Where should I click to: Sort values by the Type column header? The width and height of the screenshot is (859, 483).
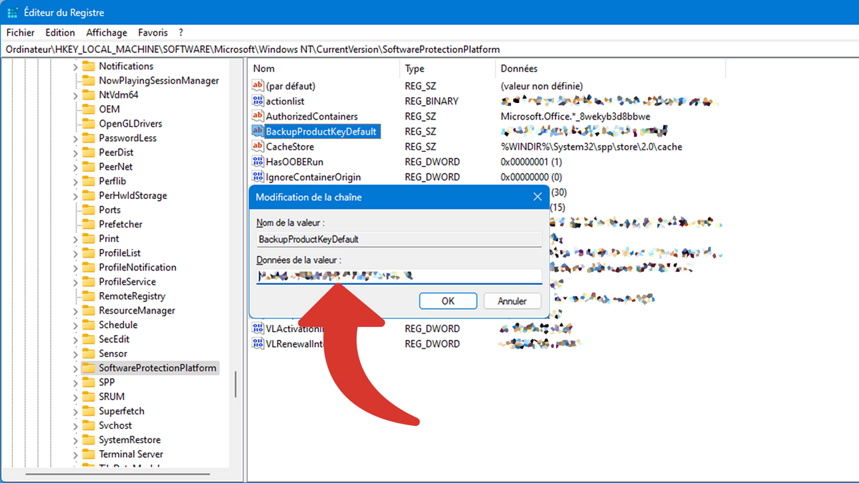click(x=447, y=69)
